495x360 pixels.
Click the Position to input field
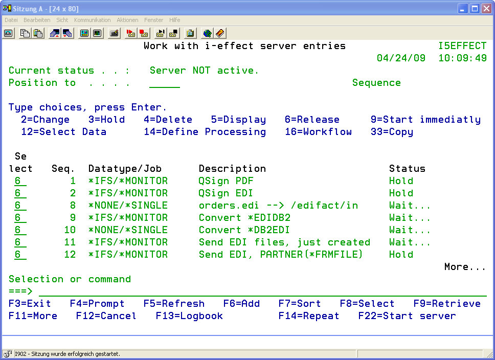(164, 83)
